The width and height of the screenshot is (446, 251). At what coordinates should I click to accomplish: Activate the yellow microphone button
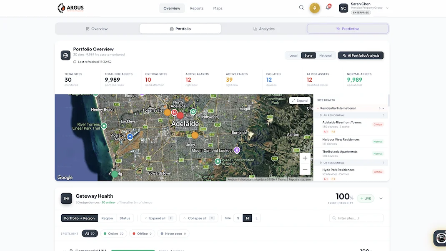315,8
